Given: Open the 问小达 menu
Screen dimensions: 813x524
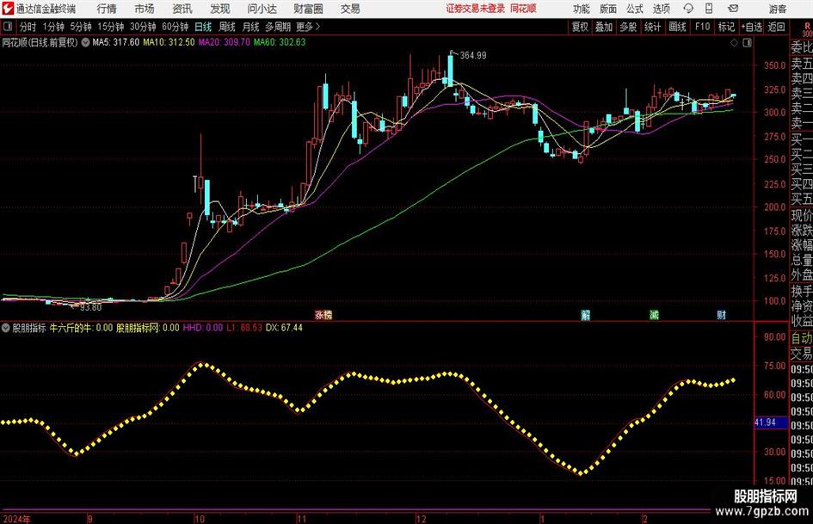Looking at the screenshot, I should pos(262,9).
